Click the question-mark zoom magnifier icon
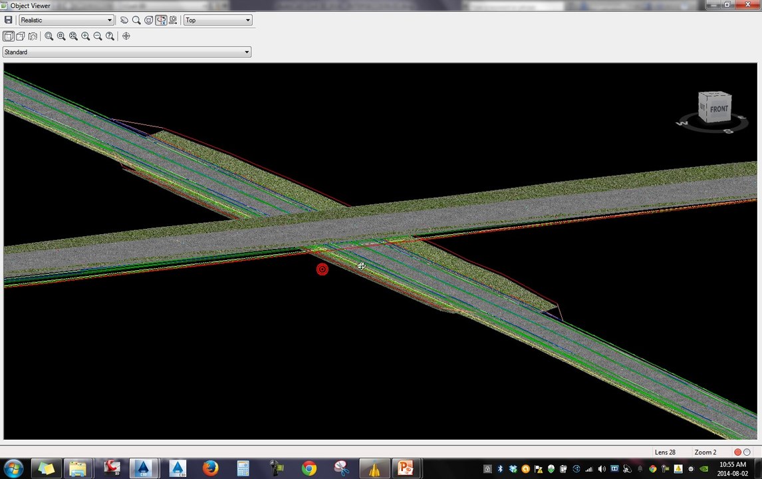 110,36
